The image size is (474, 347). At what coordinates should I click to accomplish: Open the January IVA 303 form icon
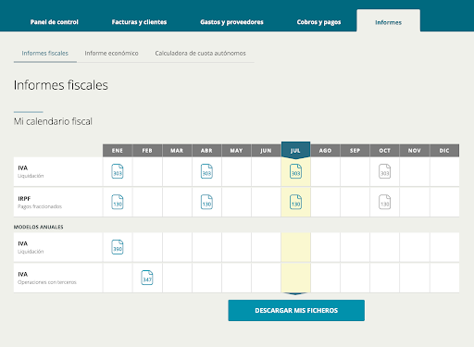click(118, 171)
